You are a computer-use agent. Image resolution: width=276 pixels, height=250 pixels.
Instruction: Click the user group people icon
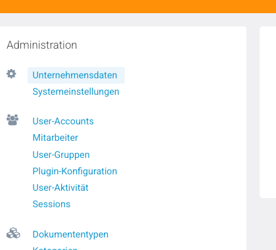point(12,120)
